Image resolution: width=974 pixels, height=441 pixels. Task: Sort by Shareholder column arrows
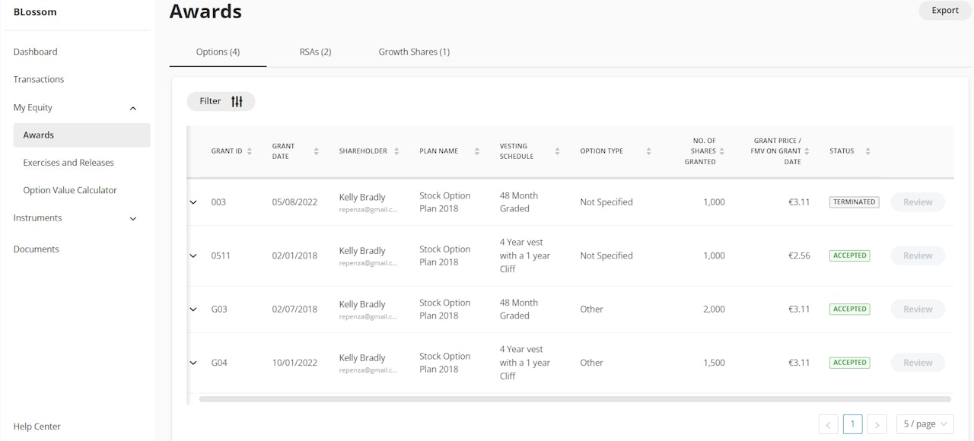(396, 151)
